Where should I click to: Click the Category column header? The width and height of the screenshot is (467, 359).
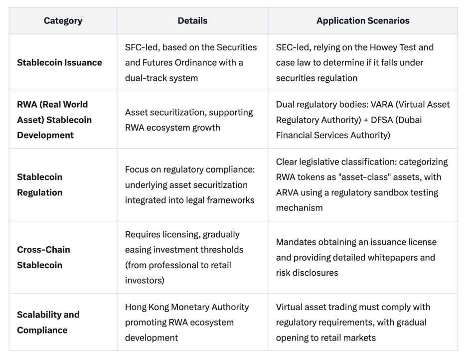(63, 21)
